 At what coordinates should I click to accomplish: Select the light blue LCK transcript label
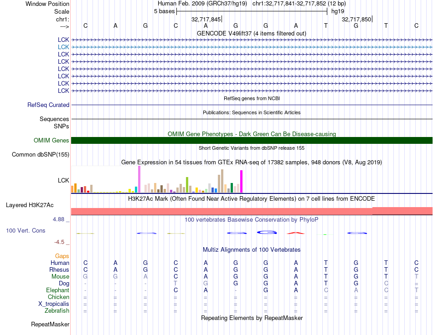coord(63,47)
